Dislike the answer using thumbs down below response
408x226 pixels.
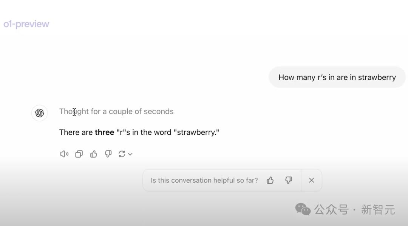click(108, 154)
